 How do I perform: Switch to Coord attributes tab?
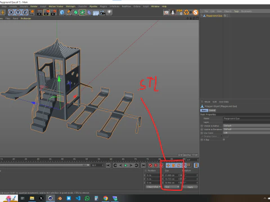[212, 111]
